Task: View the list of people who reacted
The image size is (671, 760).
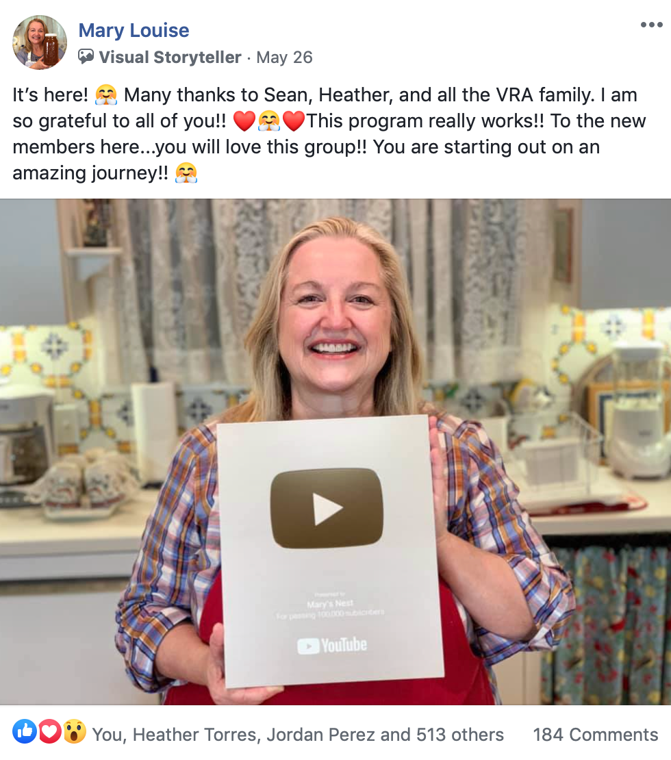Action: tap(298, 734)
